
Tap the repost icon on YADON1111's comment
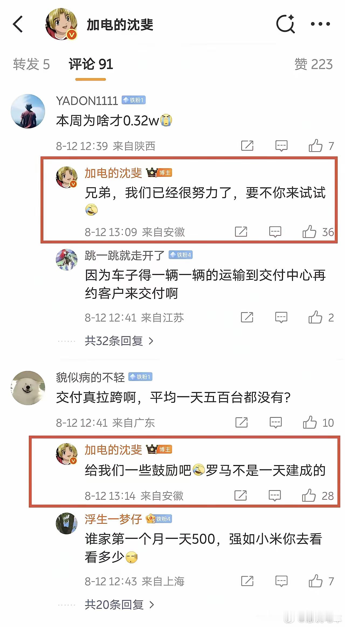click(247, 146)
